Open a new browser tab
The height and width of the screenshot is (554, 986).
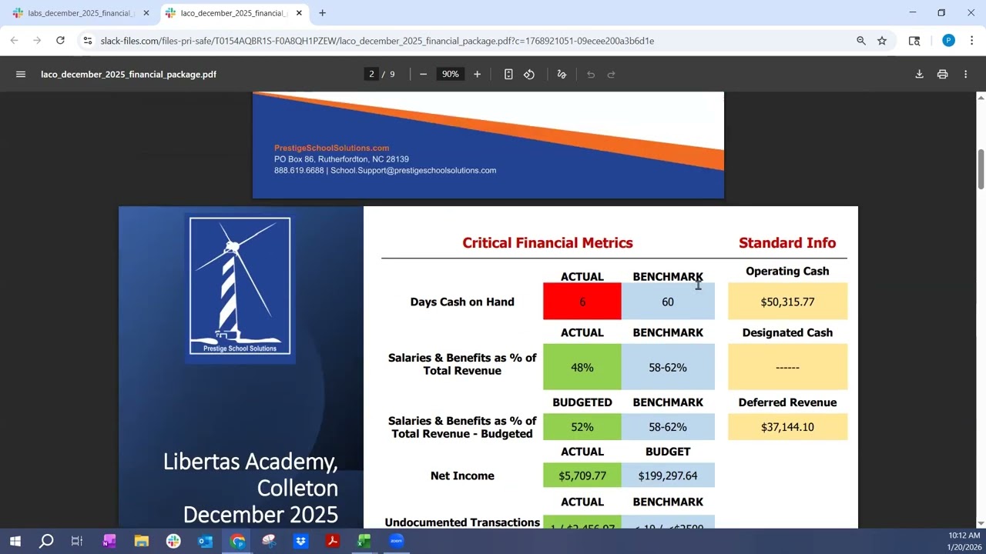[322, 13]
